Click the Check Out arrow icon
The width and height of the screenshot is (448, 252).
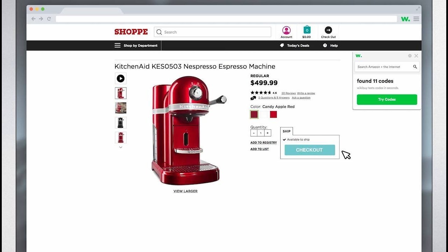point(328,30)
